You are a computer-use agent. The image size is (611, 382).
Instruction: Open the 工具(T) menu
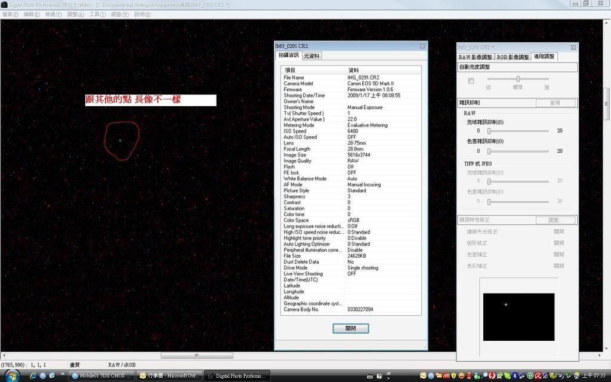pos(97,14)
